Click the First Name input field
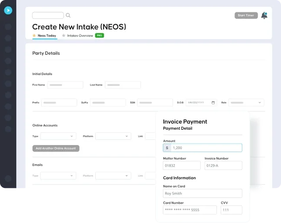Screen dimensions: 281x223 tap(65, 85)
